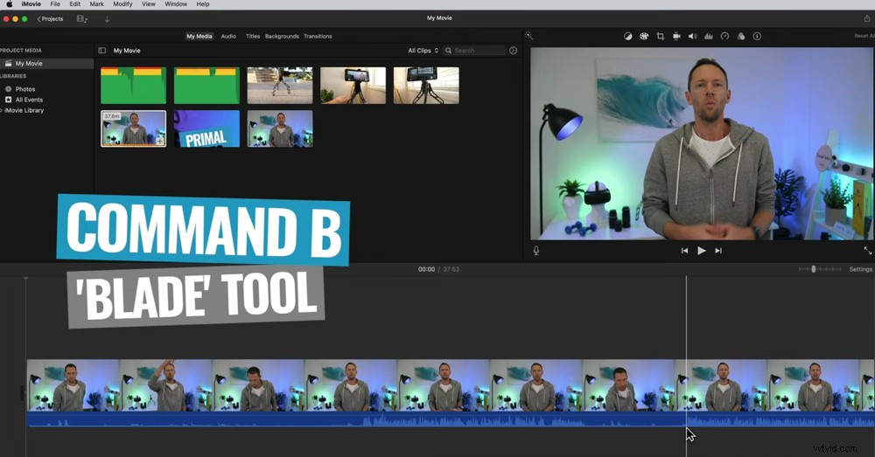
Task: Click the import media down arrow
Action: click(x=107, y=19)
